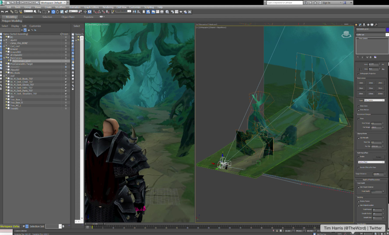Screen dimensions: 389x235
Task: Toggle the Use Target Distance checkbox
Action: tap(359, 187)
